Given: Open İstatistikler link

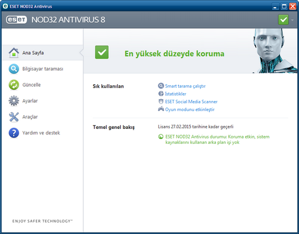Looking at the screenshot, I should pyautogui.click(x=175, y=94).
